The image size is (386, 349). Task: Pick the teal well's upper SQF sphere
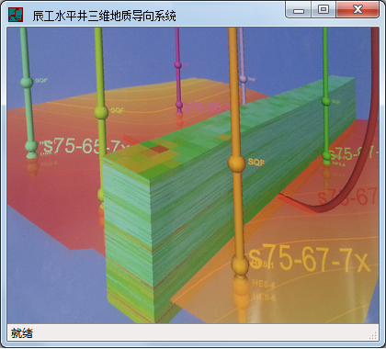27,82
